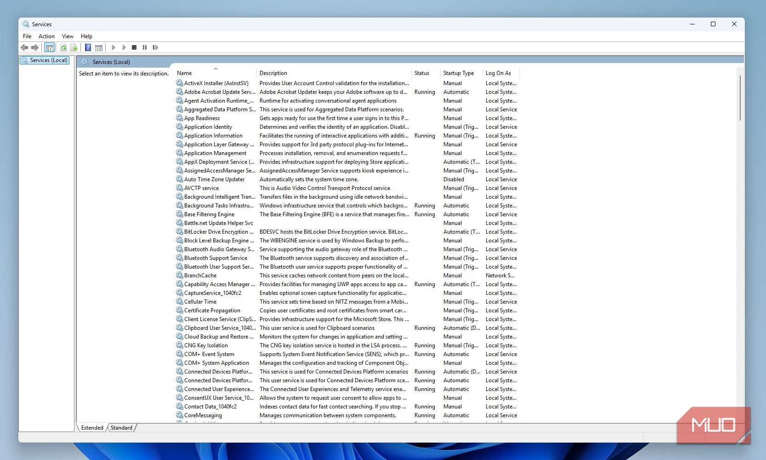
Task: Open the File menu
Action: pos(27,36)
